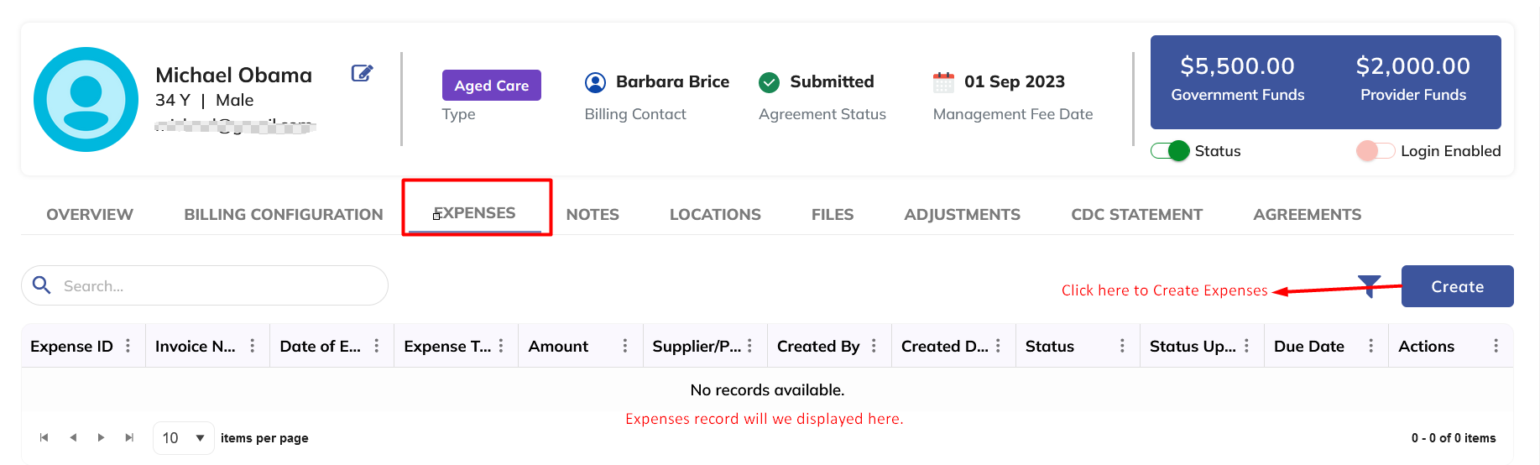This screenshot has height=465, width=1540.
Task: Open the CDC Statement tab
Action: tap(1136, 214)
